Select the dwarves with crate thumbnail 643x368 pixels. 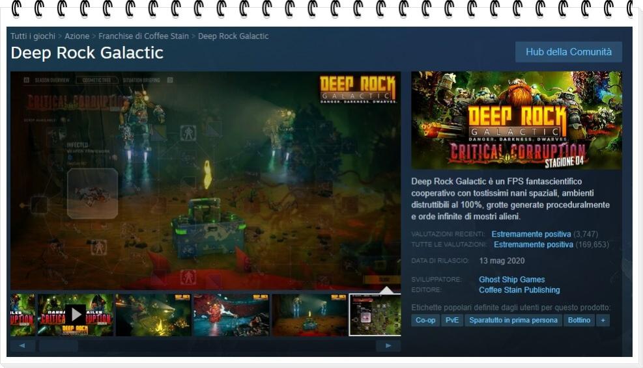(x=309, y=315)
